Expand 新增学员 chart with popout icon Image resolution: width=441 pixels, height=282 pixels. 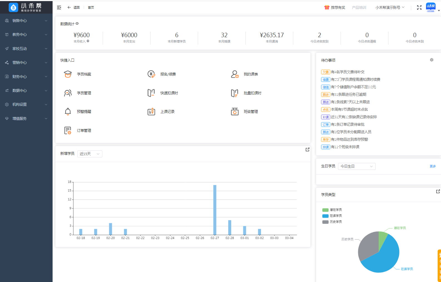(307, 150)
